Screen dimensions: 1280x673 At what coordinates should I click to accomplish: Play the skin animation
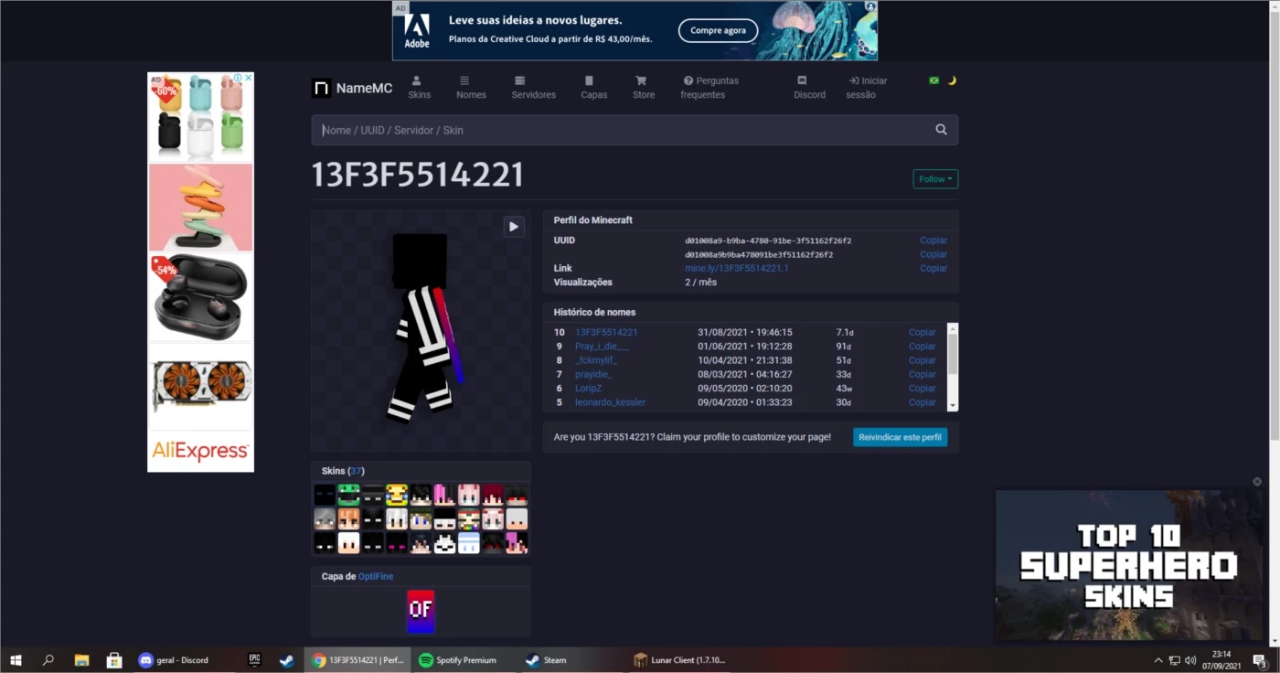click(514, 227)
